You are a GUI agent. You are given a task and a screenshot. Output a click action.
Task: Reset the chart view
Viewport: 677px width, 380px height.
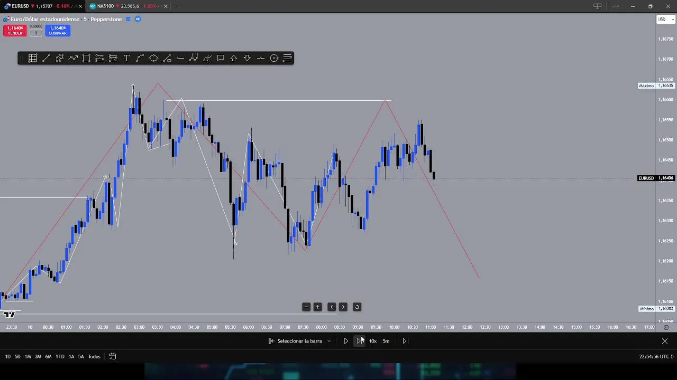[357, 307]
